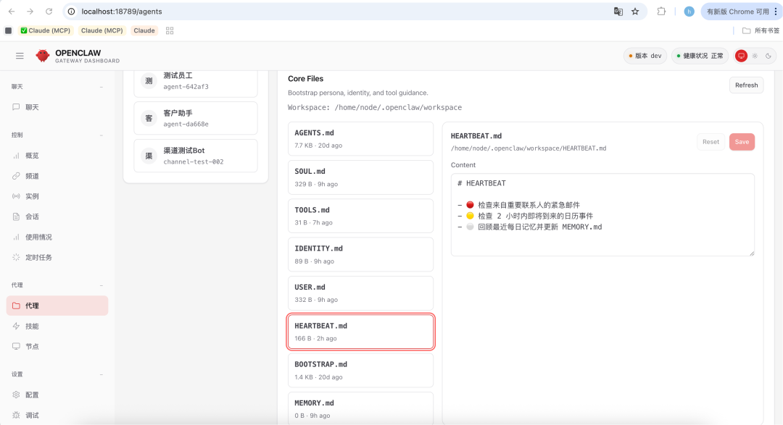Image resolution: width=783 pixels, height=425 pixels.
Task: Open TOOLS.md core file
Action: [360, 216]
